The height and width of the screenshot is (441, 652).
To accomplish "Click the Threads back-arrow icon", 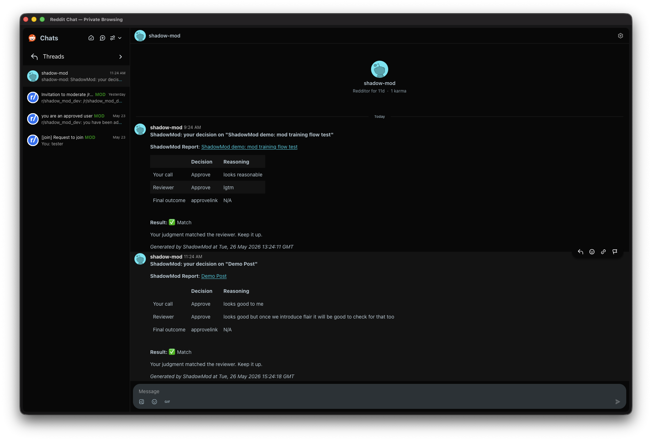I will [34, 57].
